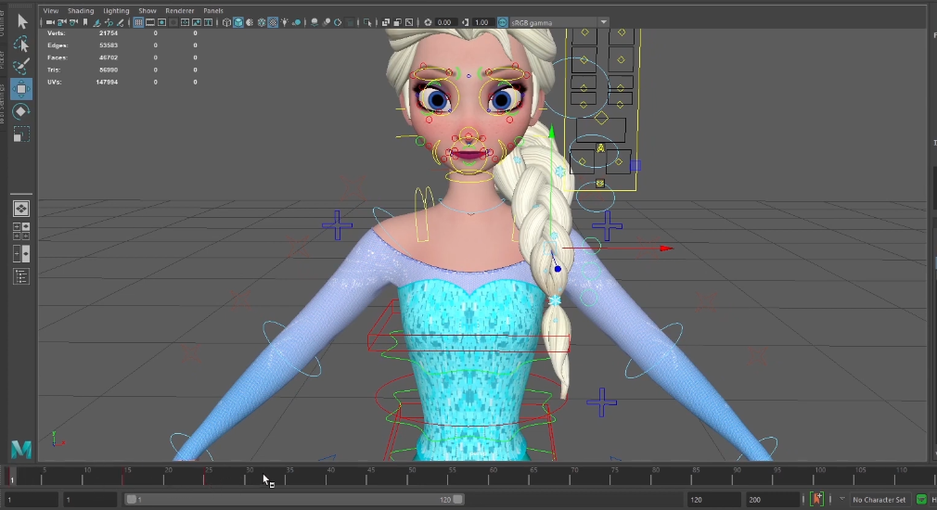Screen dimensions: 937x510
Task: Open the Show panel menu
Action: click(147, 11)
